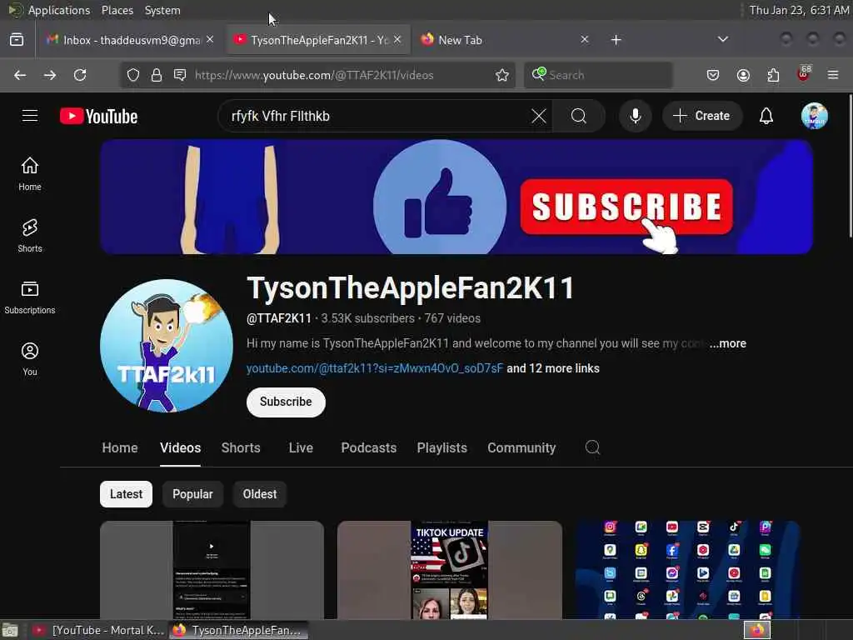Image resolution: width=853 pixels, height=640 pixels.
Task: Open tracking protection shield
Action: click(133, 75)
